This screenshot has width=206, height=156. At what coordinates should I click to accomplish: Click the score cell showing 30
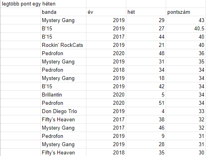[186, 152]
